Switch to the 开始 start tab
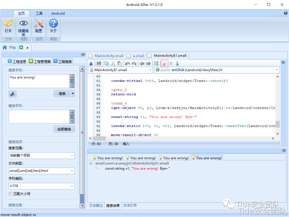This screenshot has width=289, height=217. (x=9, y=47)
